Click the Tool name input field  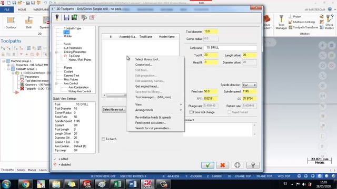tap(230, 48)
